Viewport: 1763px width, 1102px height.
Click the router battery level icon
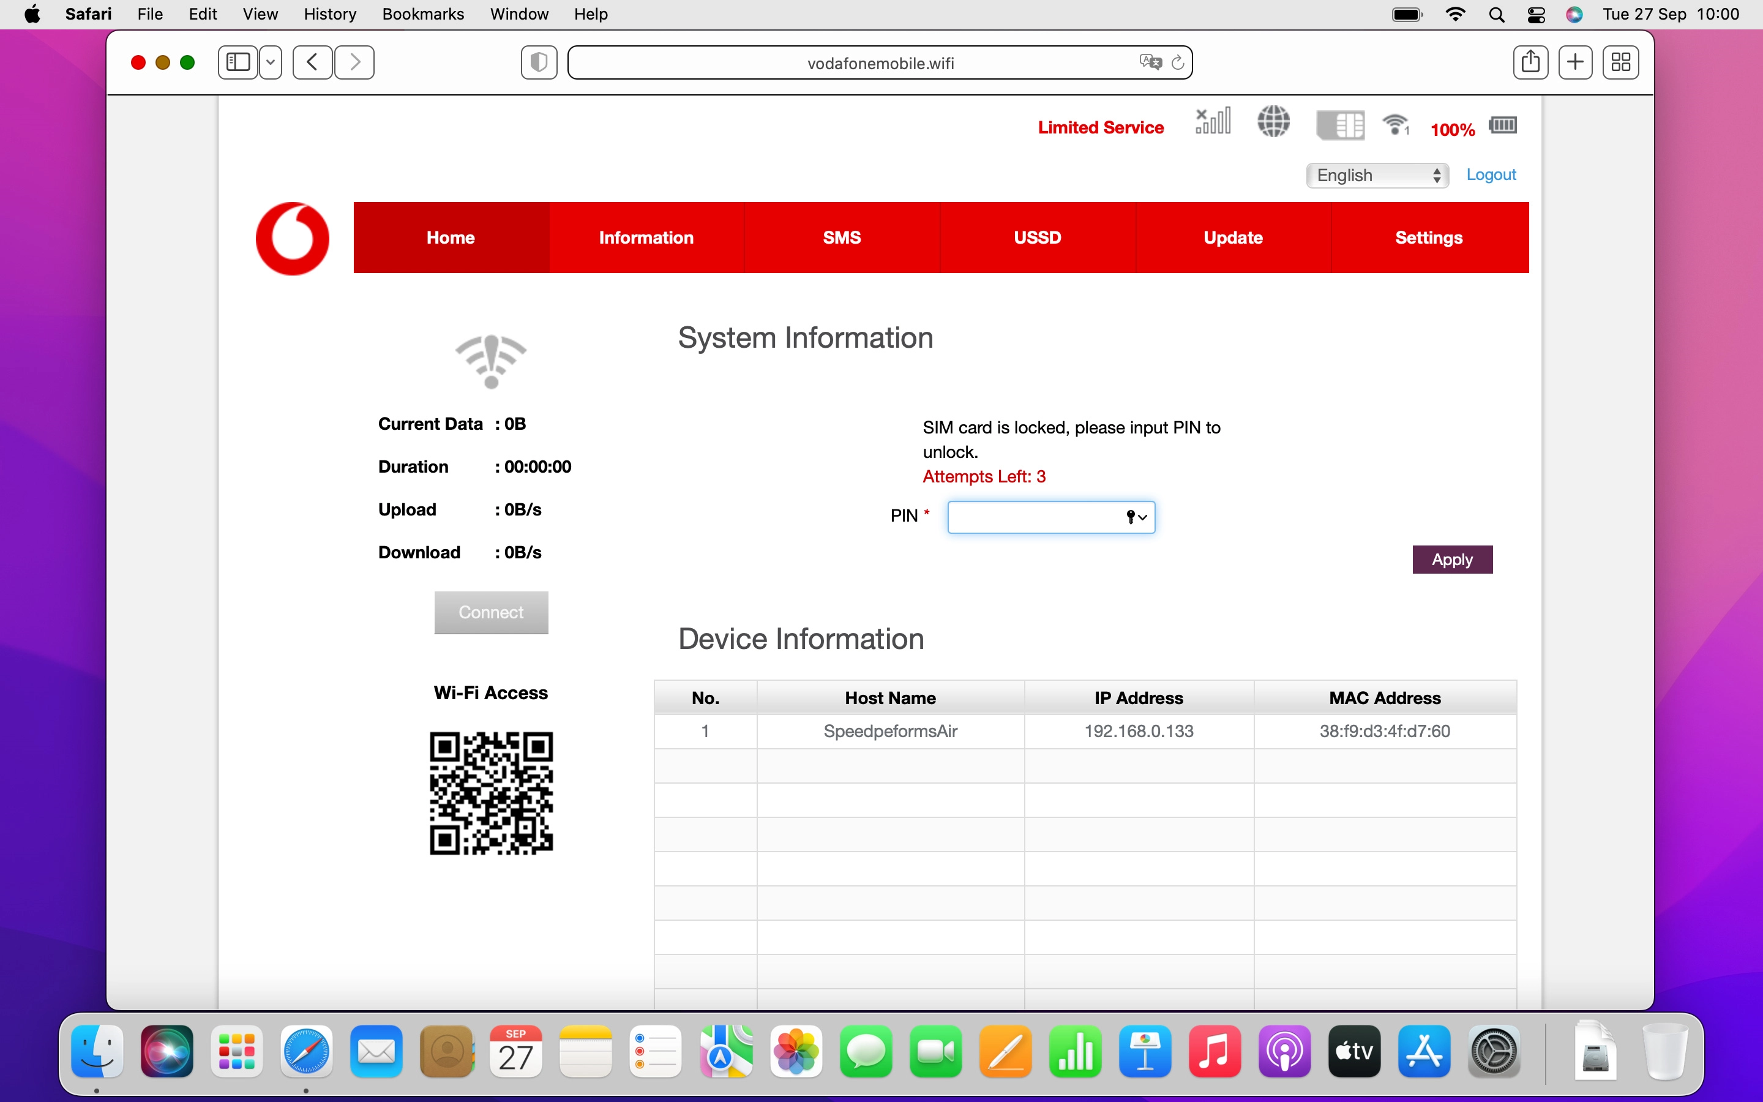tap(1502, 126)
